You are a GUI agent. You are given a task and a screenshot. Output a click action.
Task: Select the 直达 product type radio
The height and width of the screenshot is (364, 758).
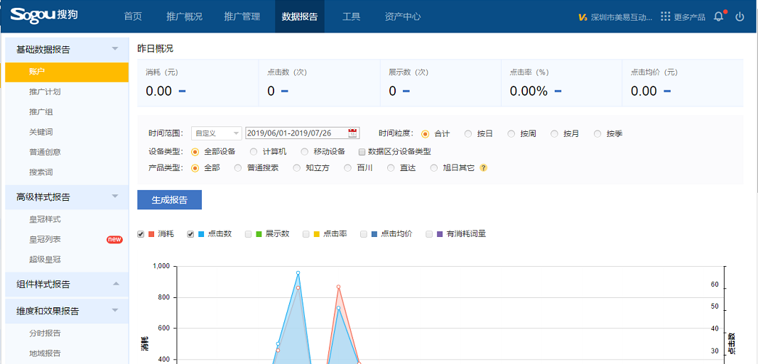click(391, 168)
